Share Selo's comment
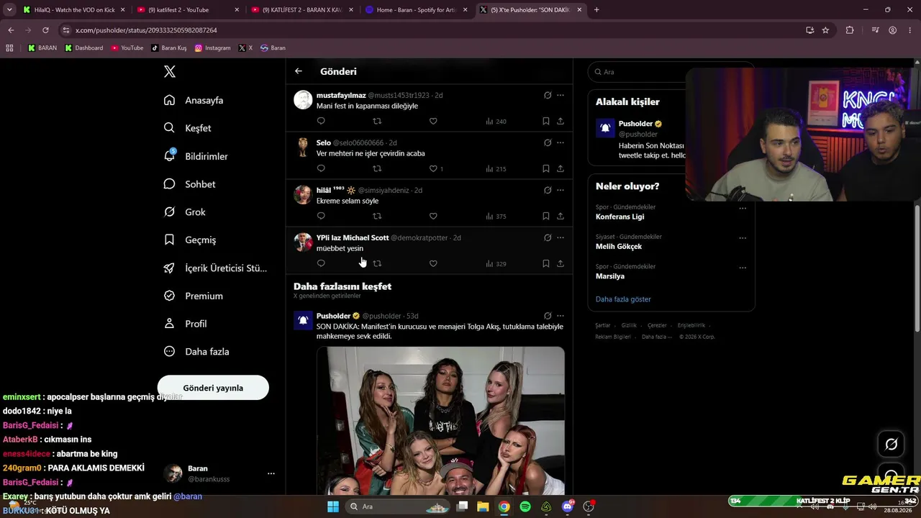921x518 pixels. (561, 168)
